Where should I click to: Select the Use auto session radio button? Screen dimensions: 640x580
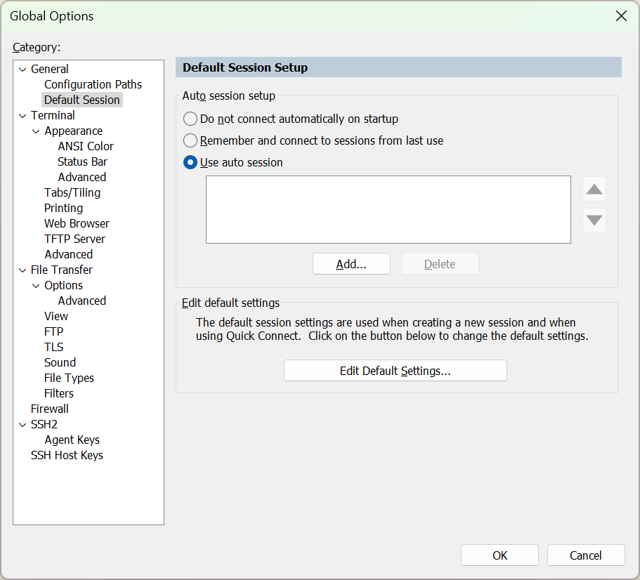coord(190,162)
